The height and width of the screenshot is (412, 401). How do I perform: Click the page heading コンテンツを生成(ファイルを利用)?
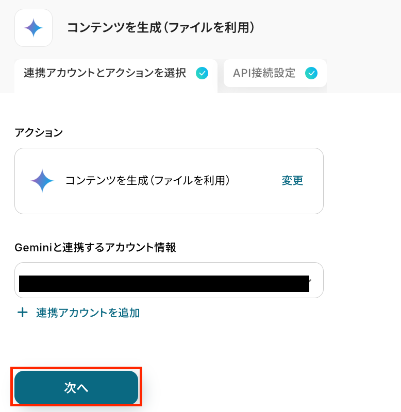[161, 28]
